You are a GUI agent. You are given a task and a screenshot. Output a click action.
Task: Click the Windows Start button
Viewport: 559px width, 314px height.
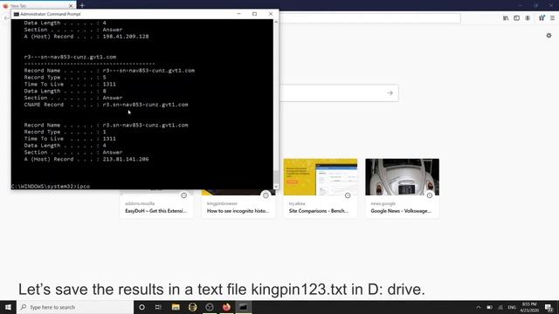[x=8, y=307]
